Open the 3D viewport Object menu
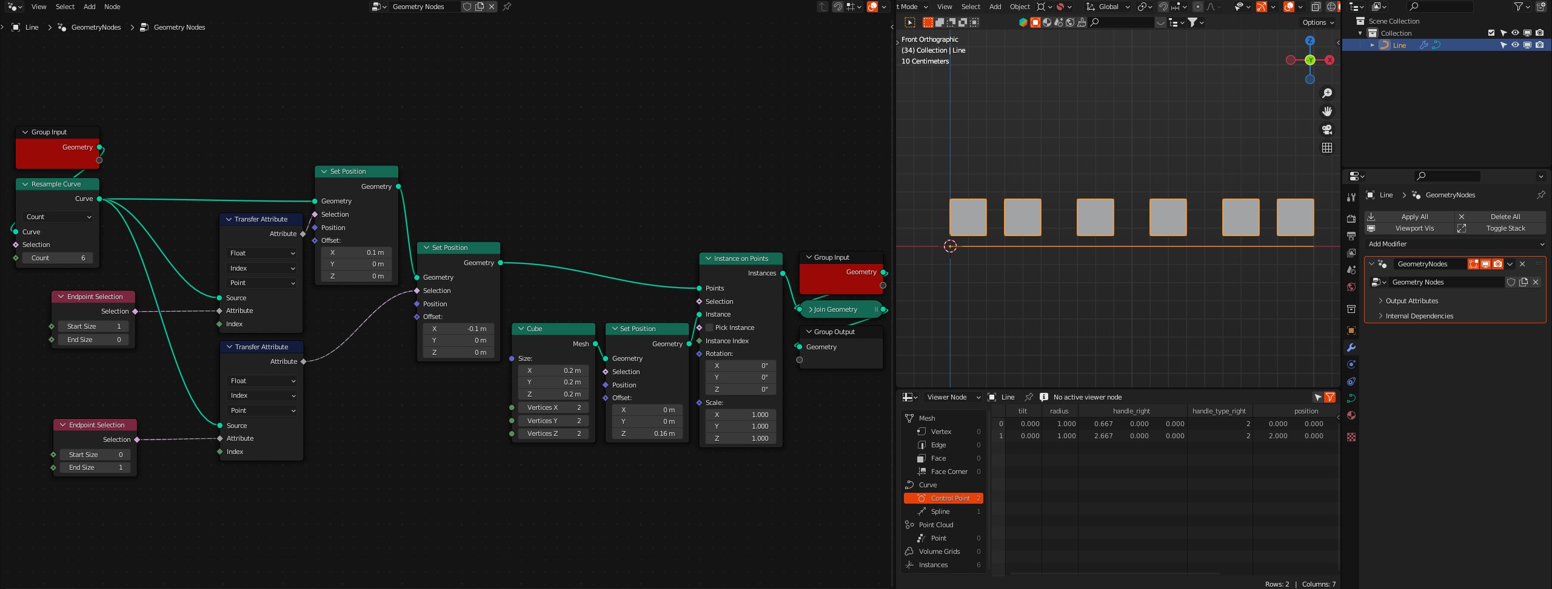This screenshot has width=1552, height=589. pos(1020,7)
